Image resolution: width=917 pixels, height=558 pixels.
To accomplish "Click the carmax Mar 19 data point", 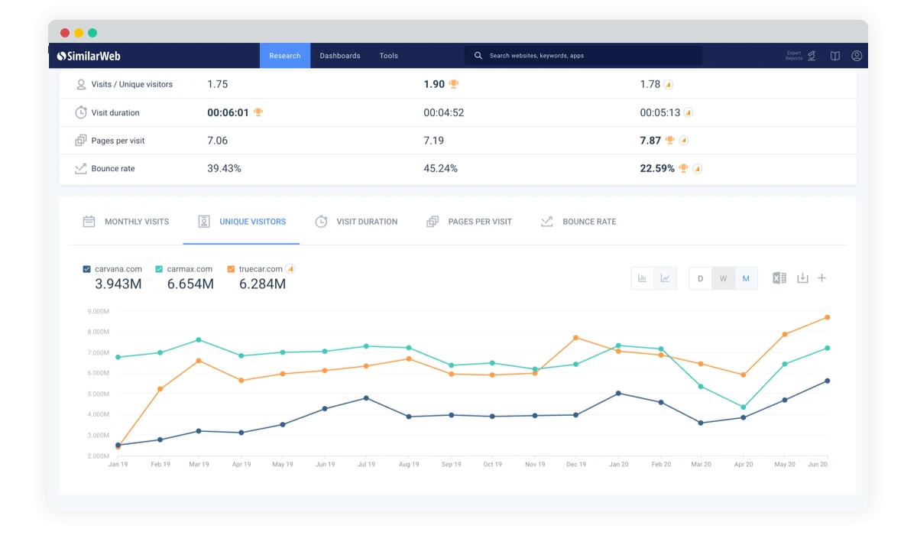I will click(x=199, y=339).
